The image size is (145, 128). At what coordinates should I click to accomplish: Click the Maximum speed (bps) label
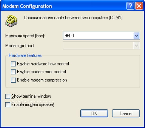coord(25,36)
